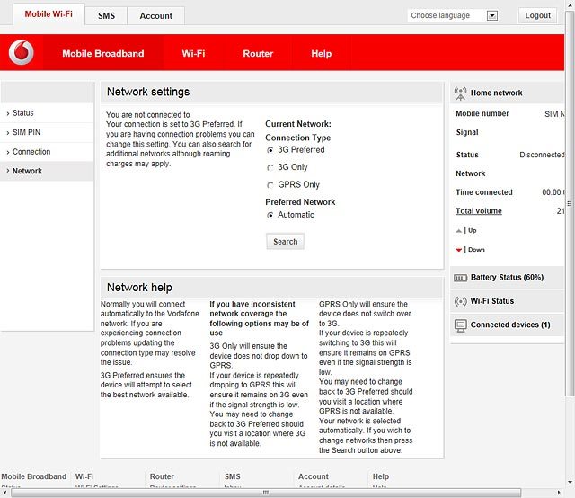Image resolution: width=575 pixels, height=498 pixels.
Task: Switch to the Mobile Wi-Fi tab
Action: pos(49,14)
